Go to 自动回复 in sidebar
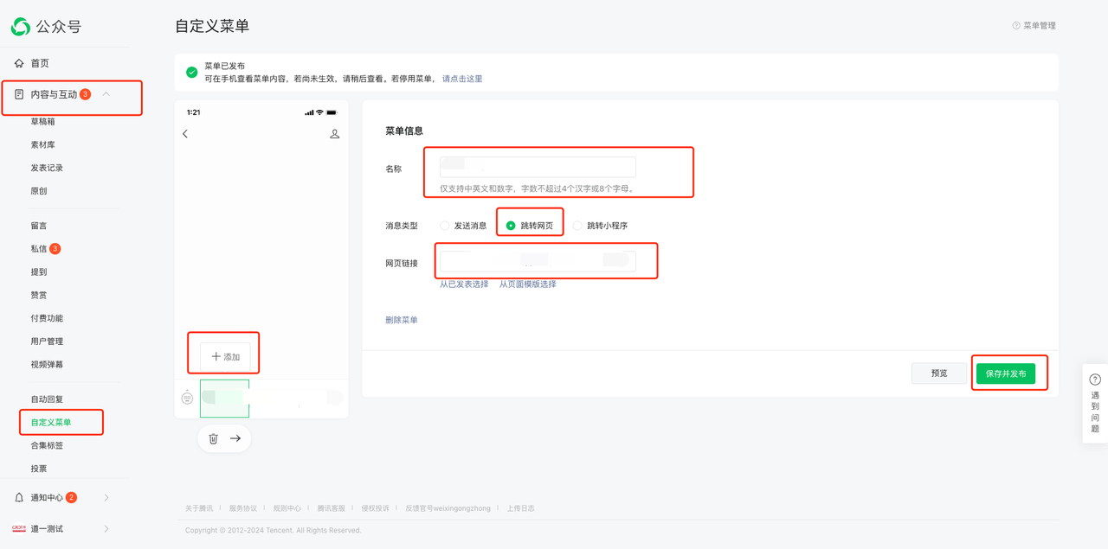 (47, 399)
